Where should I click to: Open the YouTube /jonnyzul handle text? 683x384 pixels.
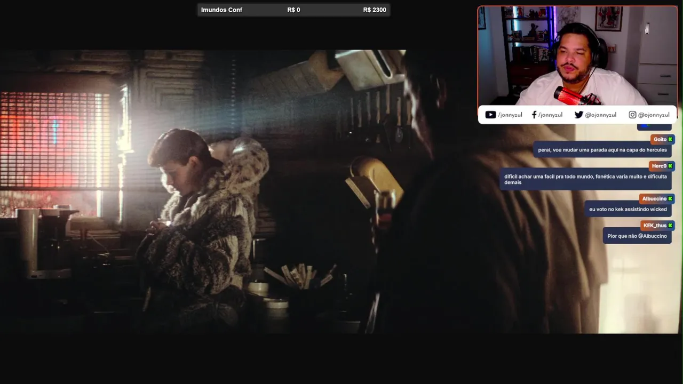(510, 115)
